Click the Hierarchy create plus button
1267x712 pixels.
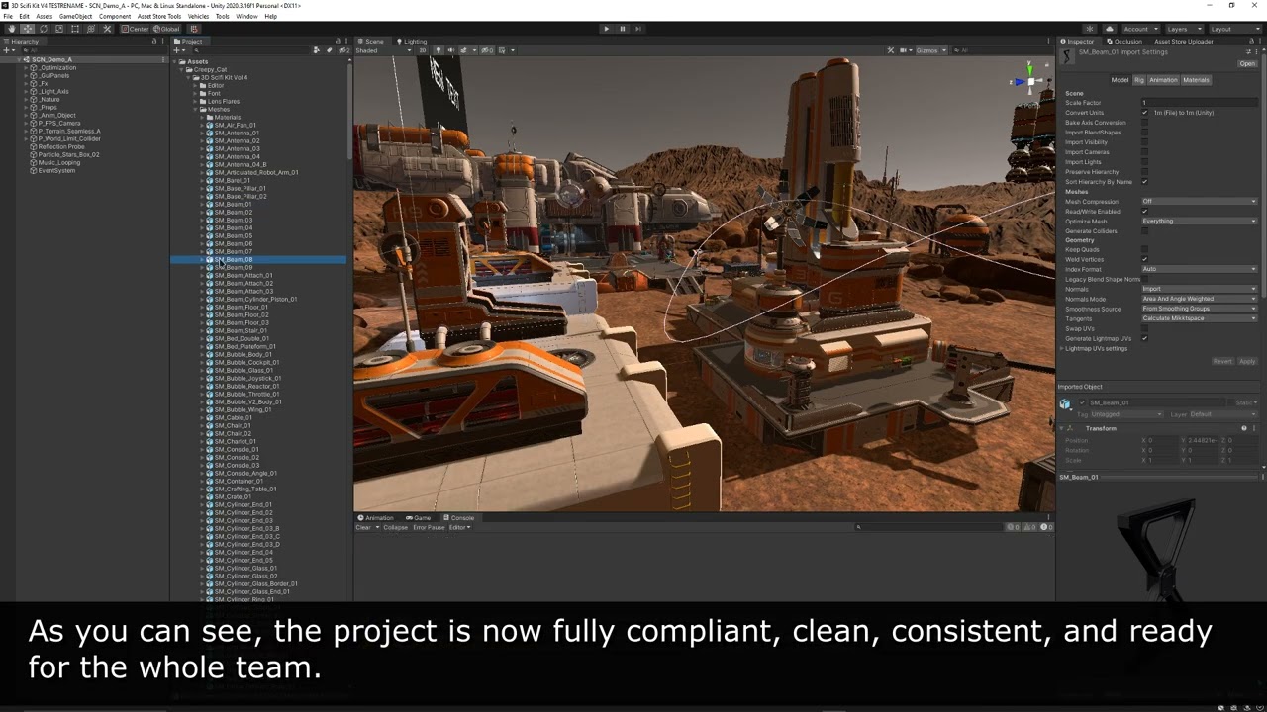[x=7, y=50]
